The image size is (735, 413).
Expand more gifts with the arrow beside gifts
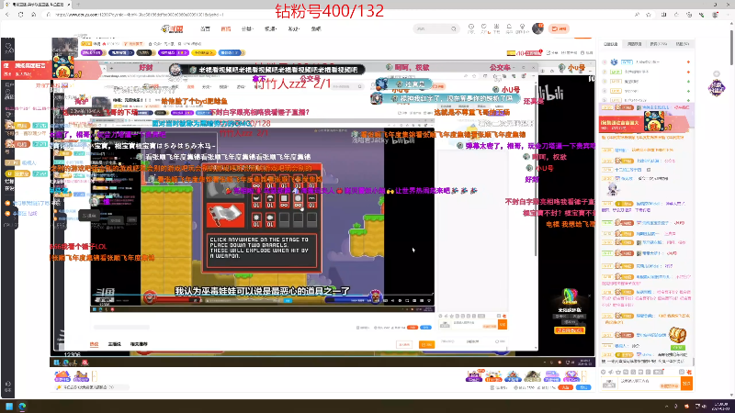click(584, 376)
